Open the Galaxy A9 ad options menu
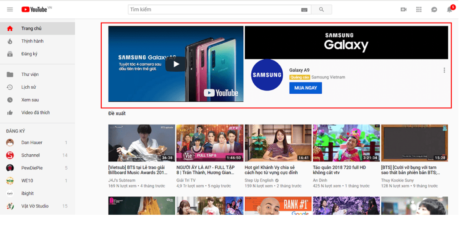 coord(444,70)
